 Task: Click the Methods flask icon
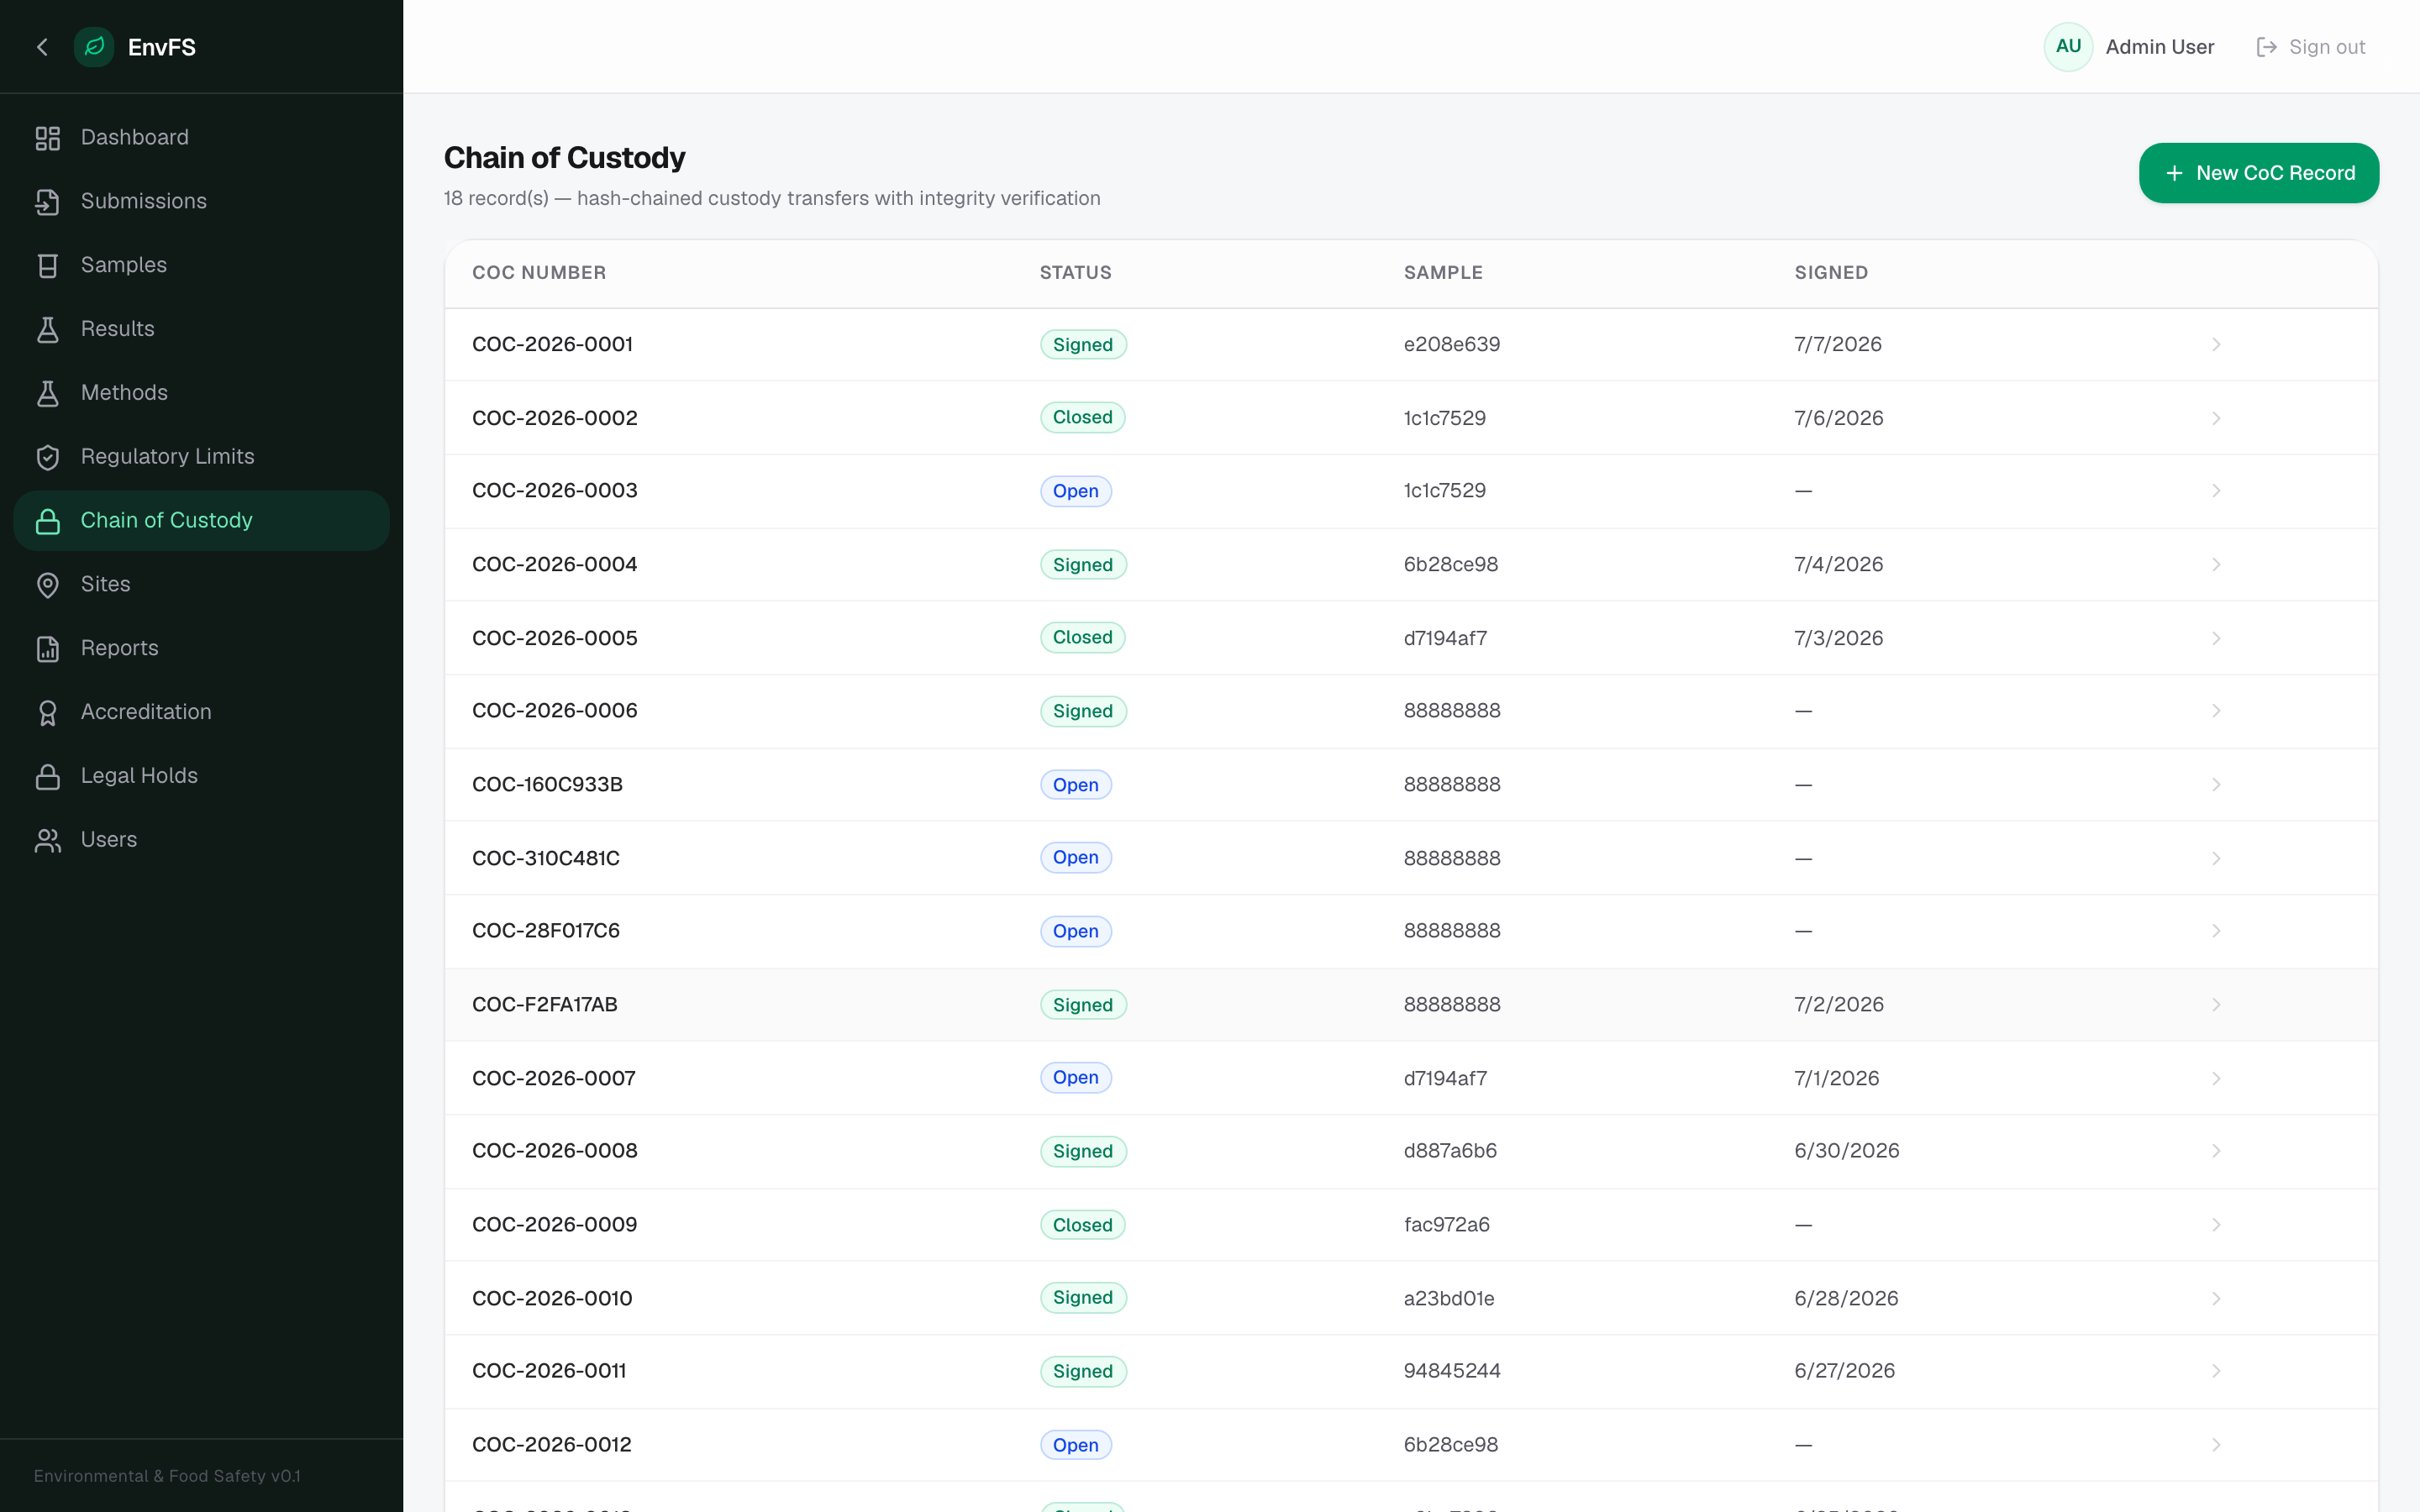(48, 393)
